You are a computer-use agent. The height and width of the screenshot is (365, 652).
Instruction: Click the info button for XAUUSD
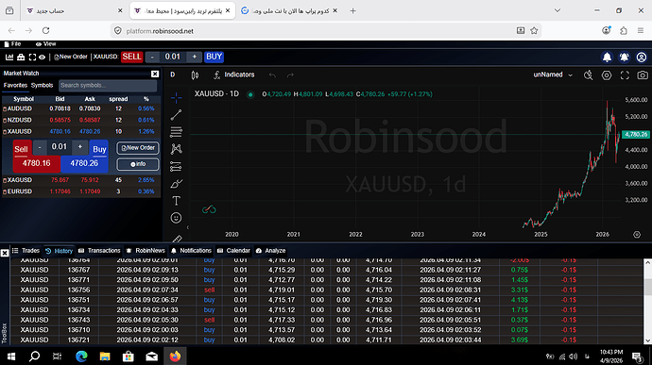click(x=138, y=164)
